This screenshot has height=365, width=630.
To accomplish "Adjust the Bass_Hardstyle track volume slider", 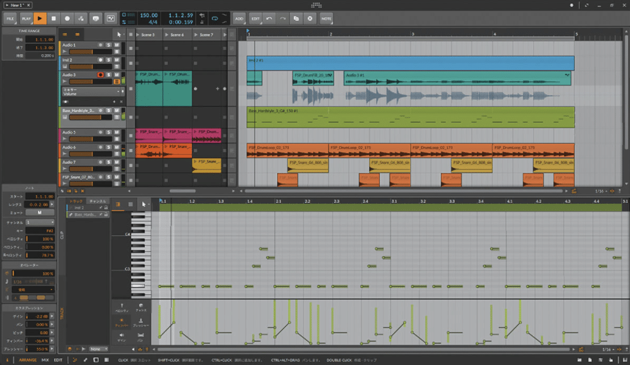I will coord(90,117).
